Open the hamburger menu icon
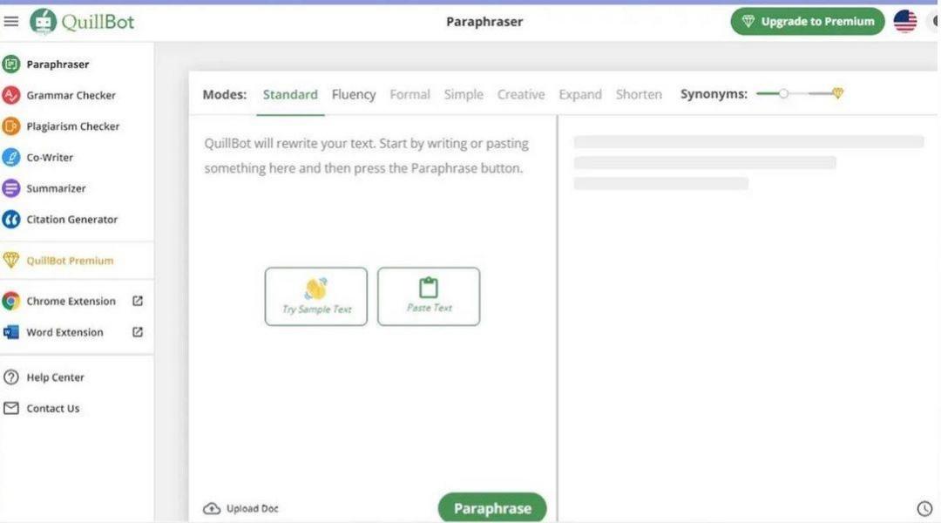Image resolution: width=941 pixels, height=523 pixels. [10, 22]
